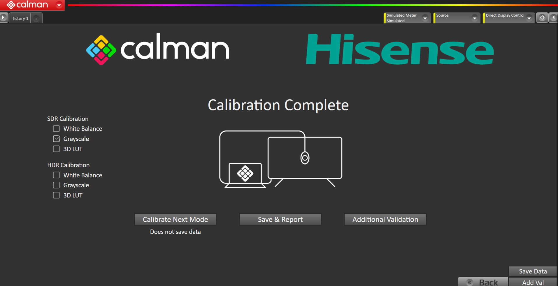The height and width of the screenshot is (286, 558).
Task: Click the Additional Validation button
Action: (385, 220)
